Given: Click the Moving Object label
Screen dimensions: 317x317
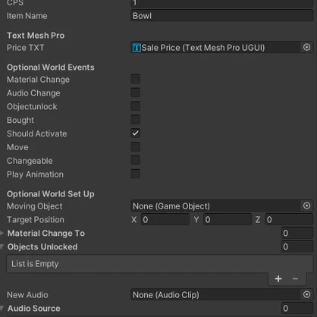Looking at the screenshot, I should [x=35, y=206].
